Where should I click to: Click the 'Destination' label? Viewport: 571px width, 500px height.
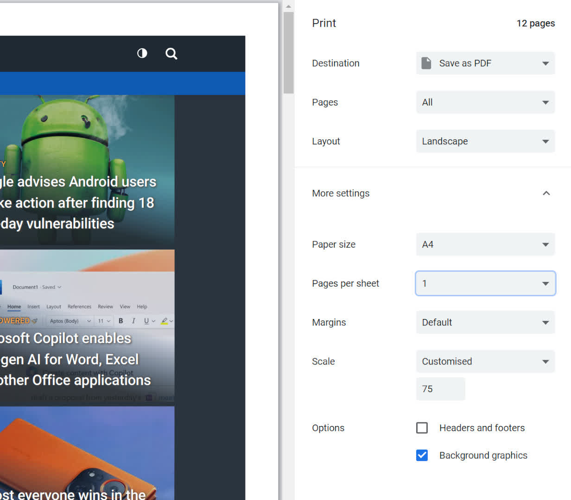[x=336, y=63]
